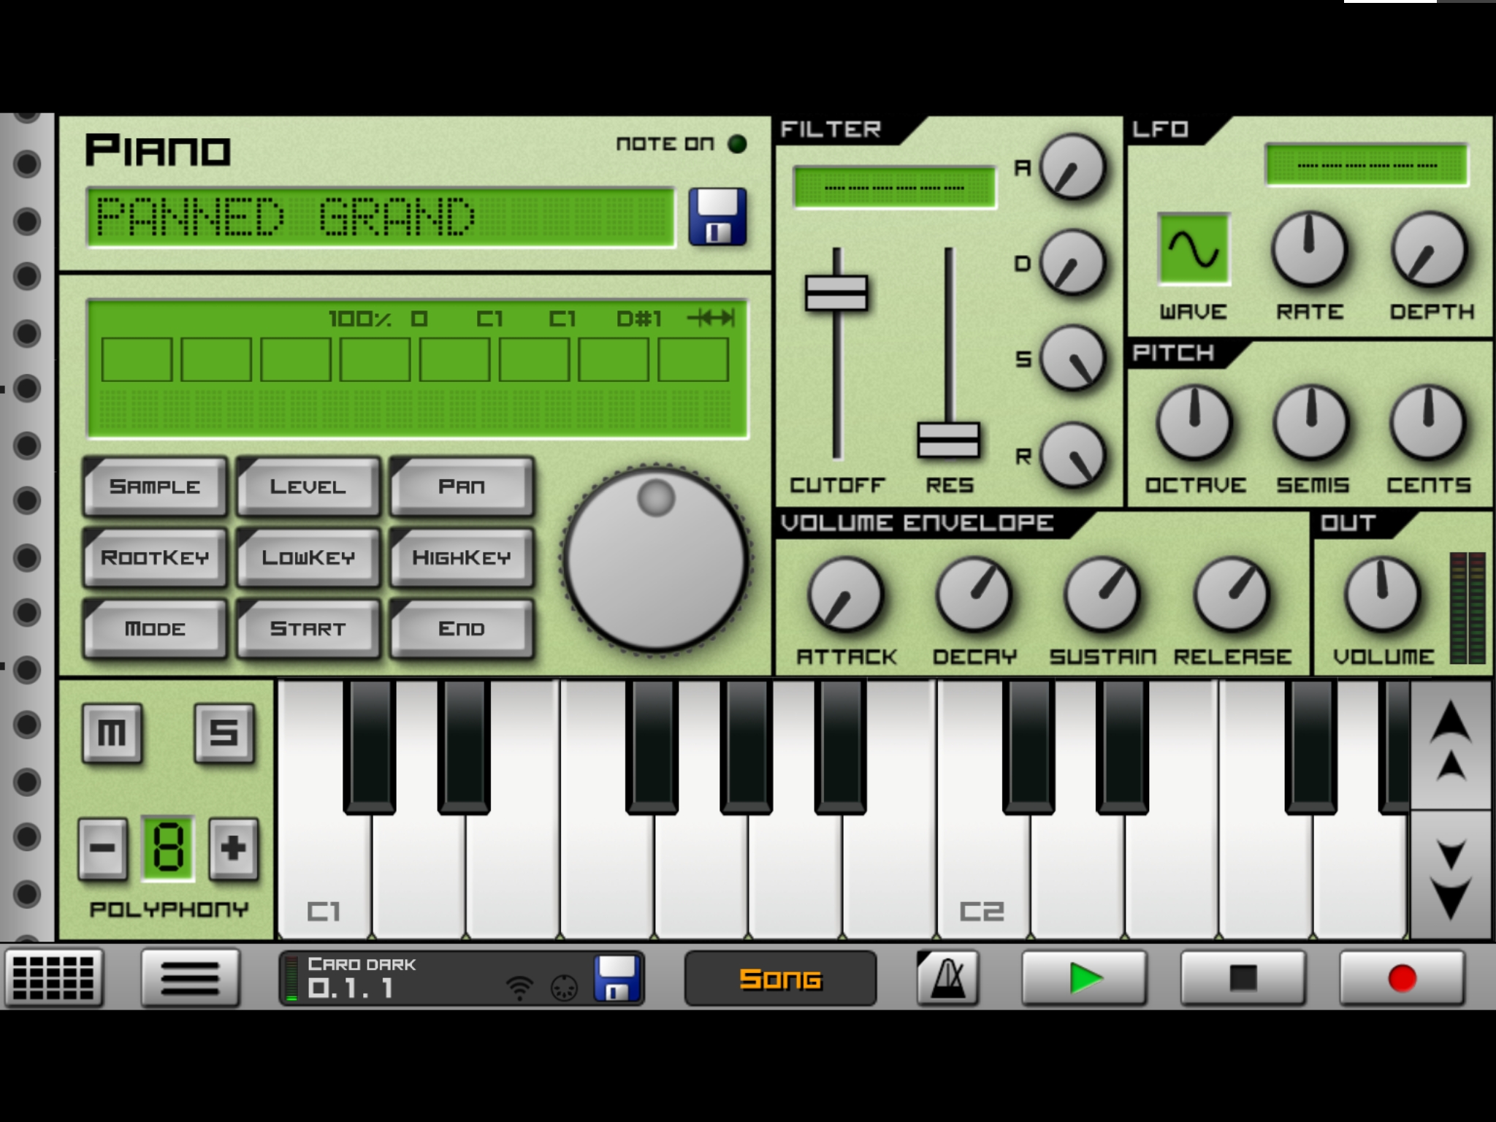Open the filter type display selector
The height and width of the screenshot is (1122, 1496).
tap(894, 188)
